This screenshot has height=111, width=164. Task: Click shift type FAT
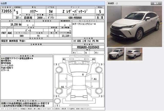4,33
